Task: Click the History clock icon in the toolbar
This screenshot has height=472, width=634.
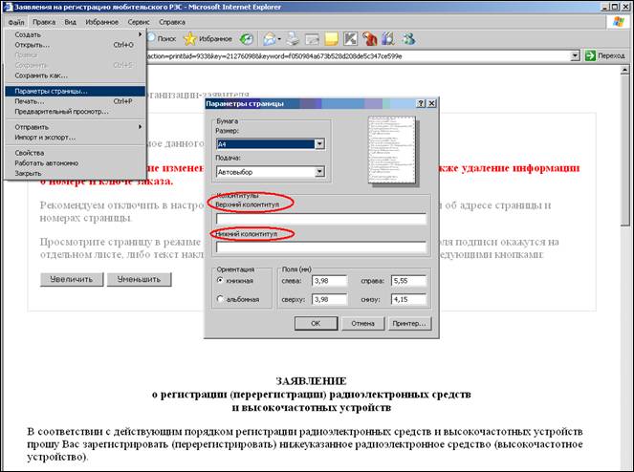Action: (247, 39)
